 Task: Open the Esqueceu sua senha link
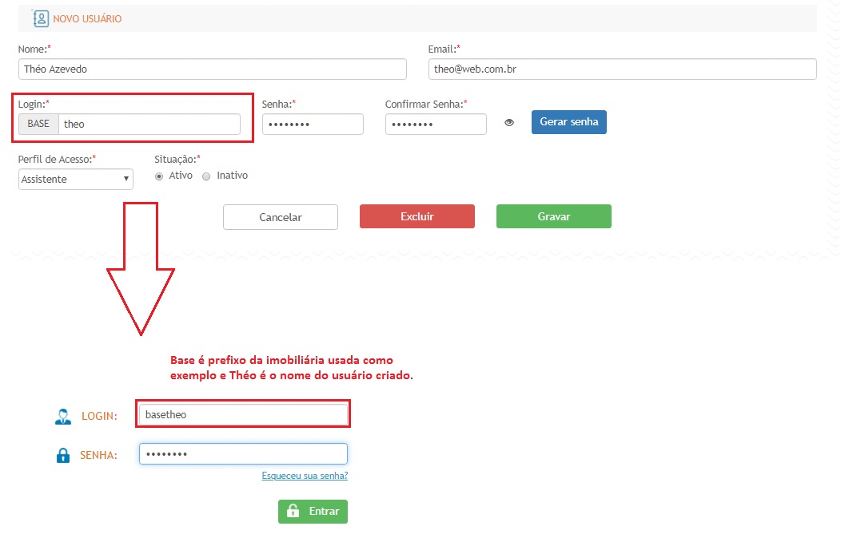coord(305,476)
